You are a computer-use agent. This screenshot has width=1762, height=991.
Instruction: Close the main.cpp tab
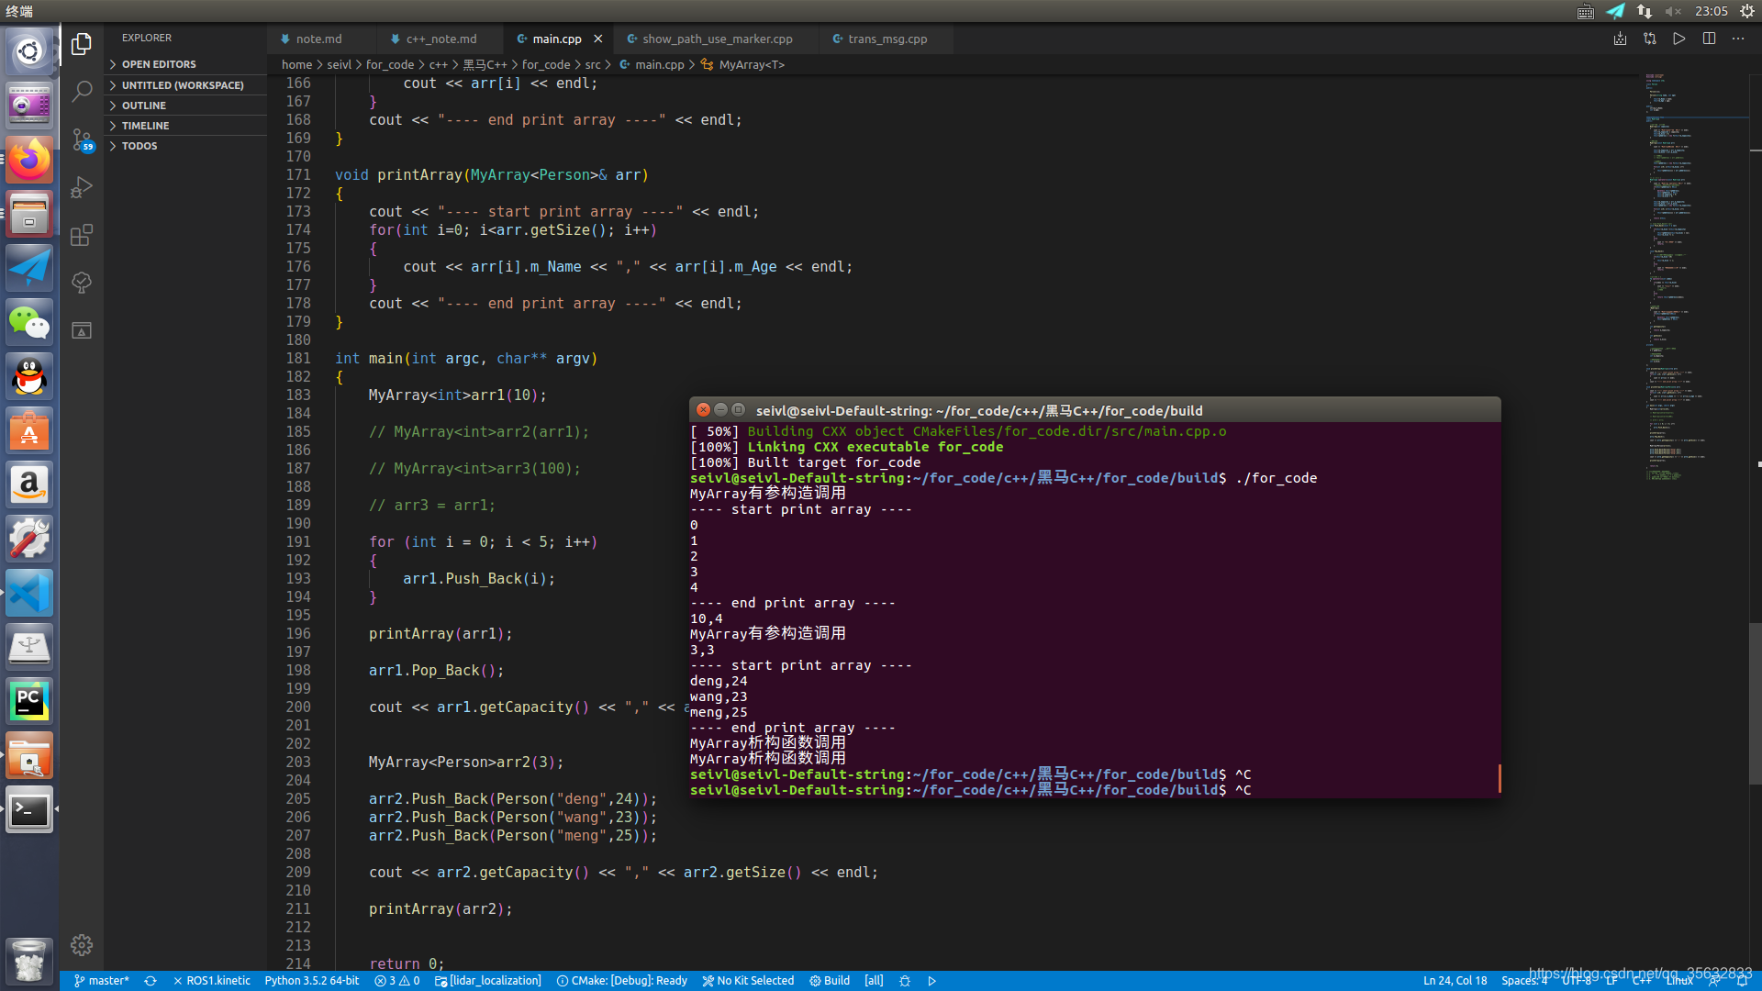point(598,39)
